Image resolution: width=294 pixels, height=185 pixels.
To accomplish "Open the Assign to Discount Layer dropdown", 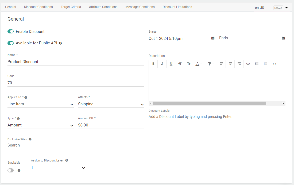I will pyautogui.click(x=84, y=168).
